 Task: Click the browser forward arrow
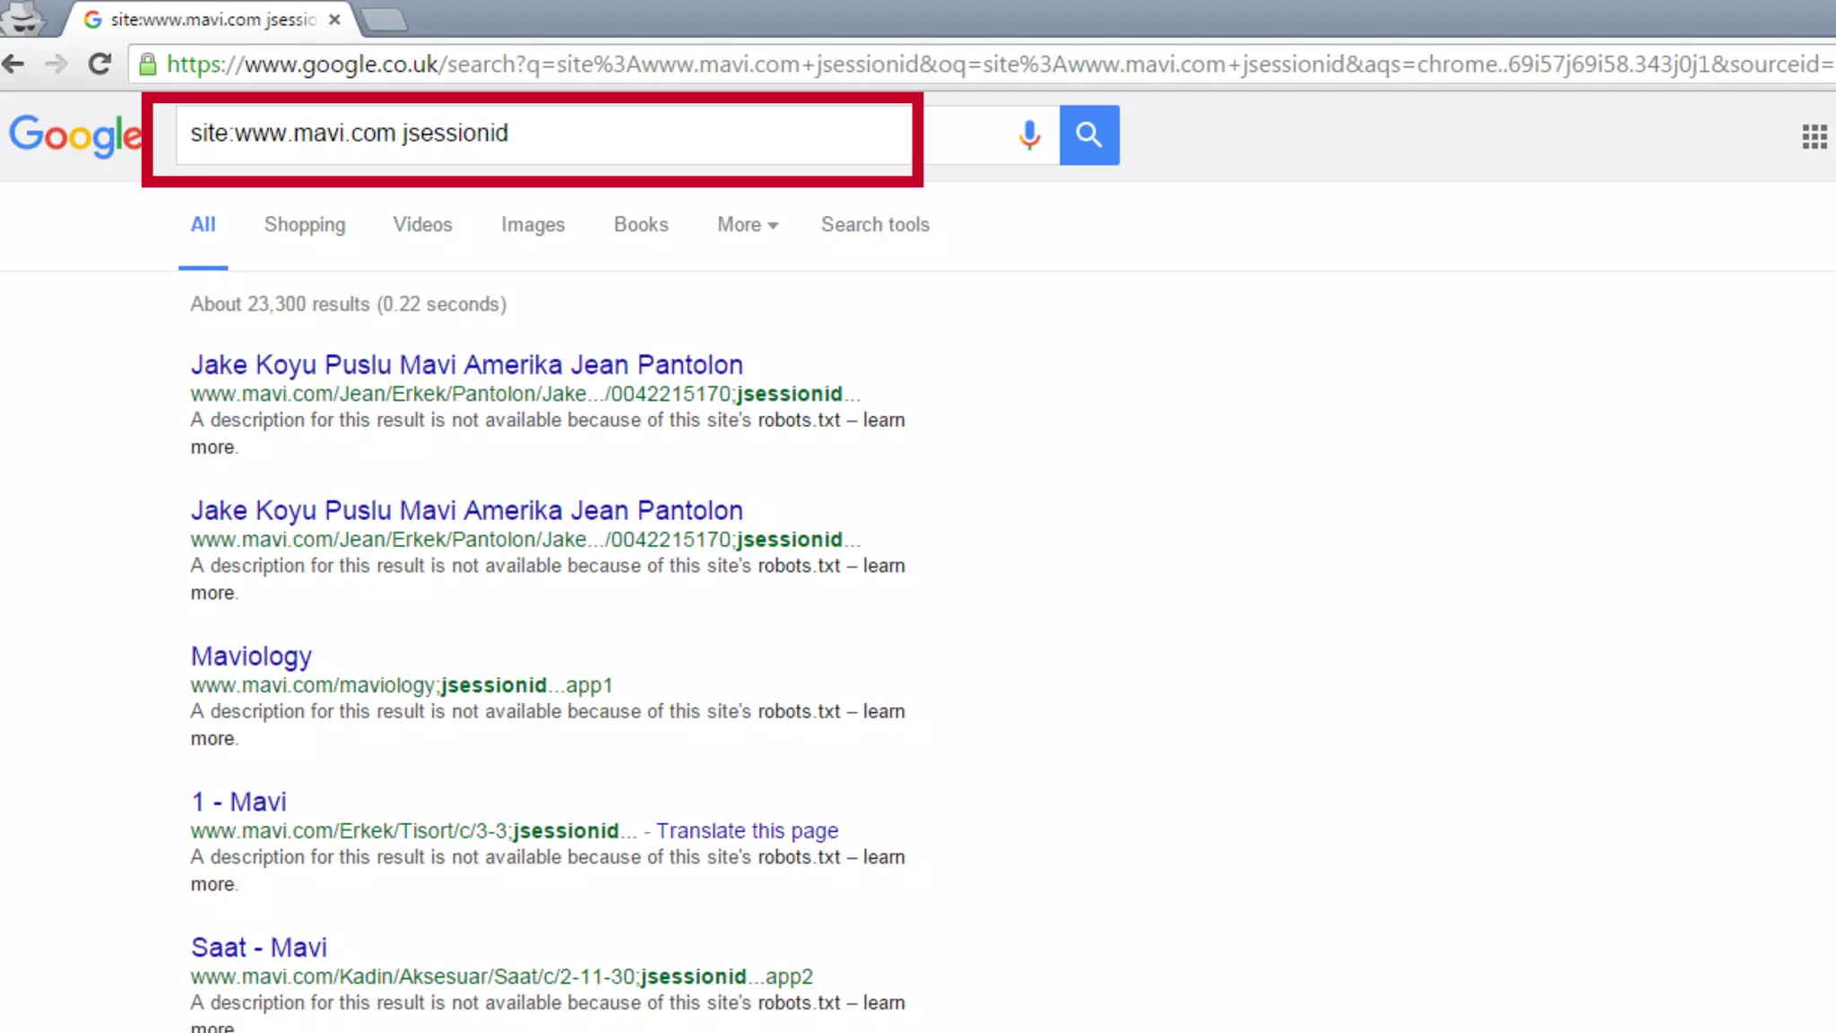(56, 64)
